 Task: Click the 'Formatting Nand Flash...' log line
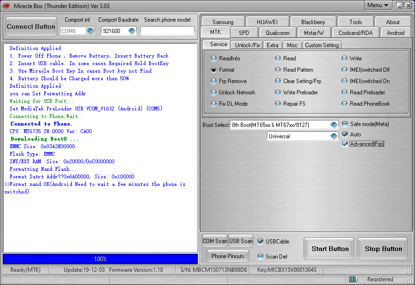[43, 169]
